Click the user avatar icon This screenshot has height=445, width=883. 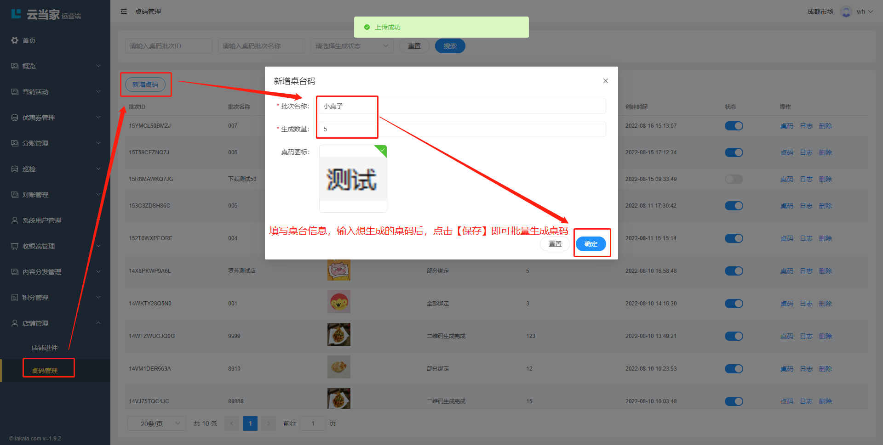tap(846, 11)
